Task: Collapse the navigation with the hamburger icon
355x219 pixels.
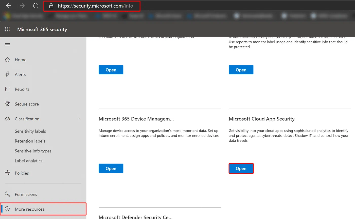Action: pyautogui.click(x=7, y=45)
